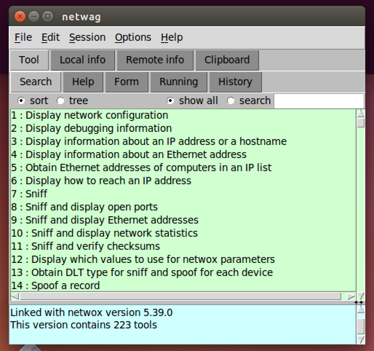
Task: Click the pane resize sash handle
Action: 358,303
